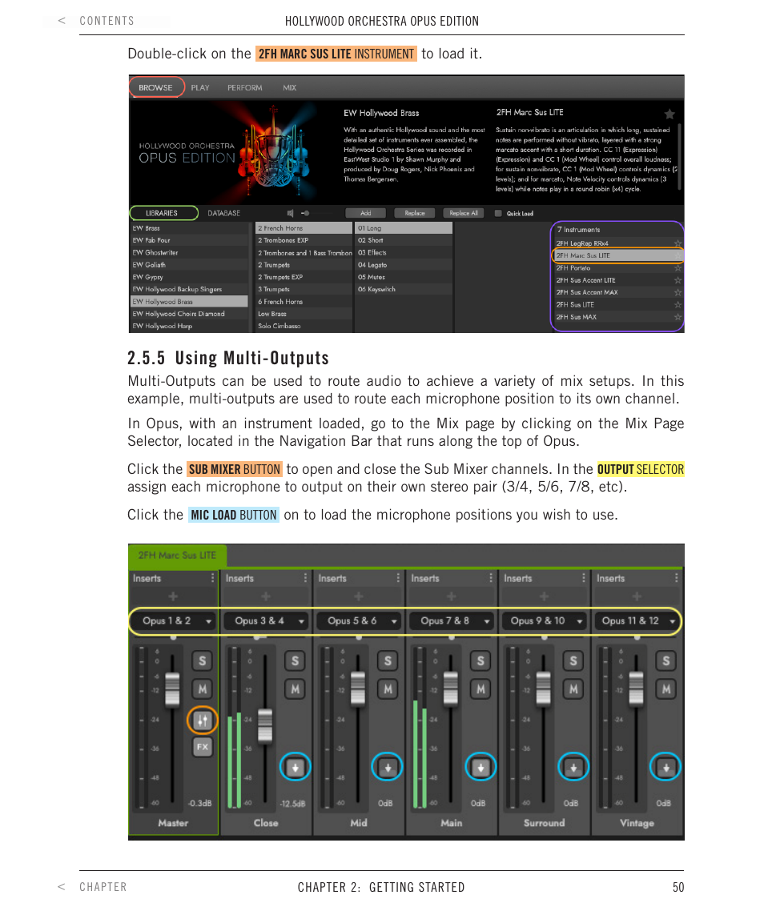Screen dimensions: 764x907
Task: Open the Opus 1 & 2 output selector
Action: [x=173, y=620]
